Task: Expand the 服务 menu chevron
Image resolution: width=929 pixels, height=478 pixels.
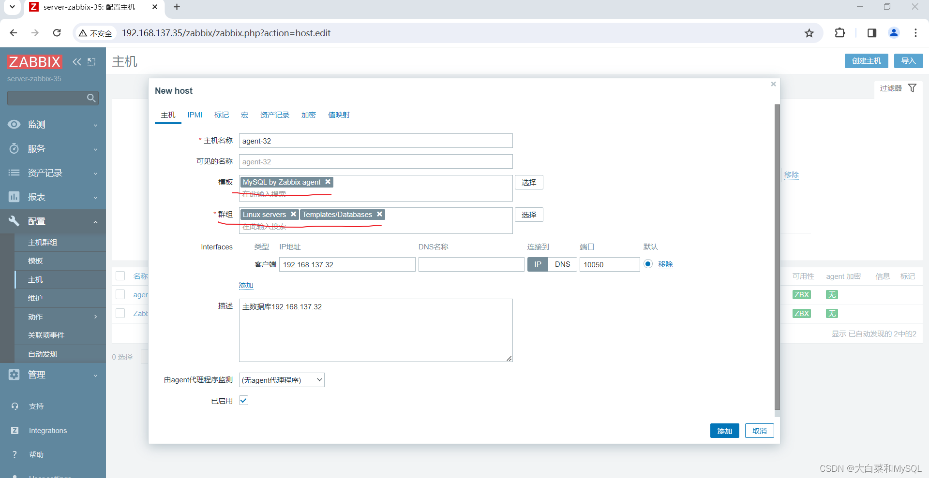Action: [x=95, y=149]
